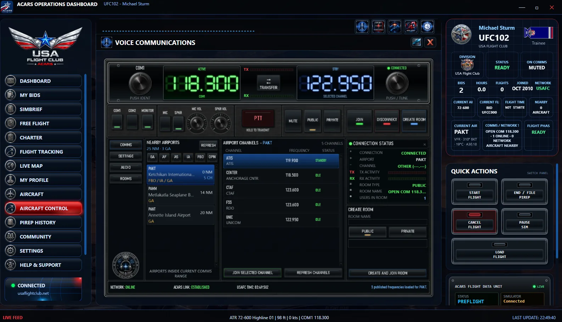Toggle the MUTE button on radio panel
The image size is (562, 322).
click(293, 121)
